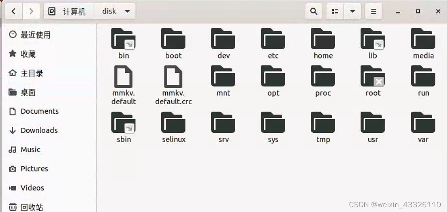Toggle list view layout button

point(335,12)
